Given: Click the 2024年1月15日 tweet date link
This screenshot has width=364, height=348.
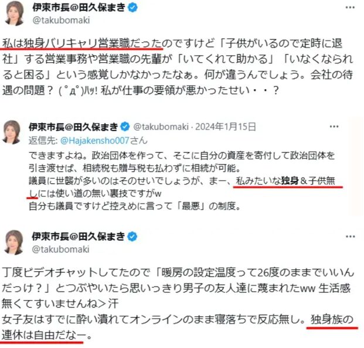Looking at the screenshot, I should coord(226,127).
